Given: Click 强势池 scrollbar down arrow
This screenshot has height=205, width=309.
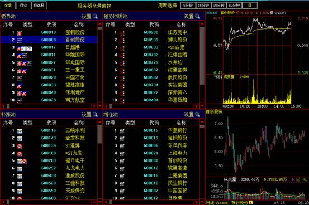Looking at the screenshot, I should coord(99,106).
